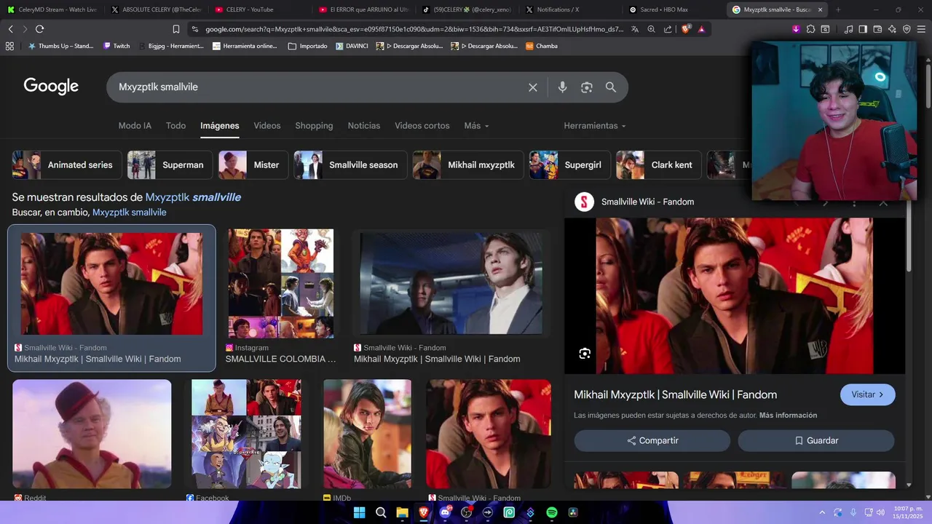Image resolution: width=932 pixels, height=524 pixels.
Task: Click the magnifier search submit icon
Action: (x=611, y=87)
